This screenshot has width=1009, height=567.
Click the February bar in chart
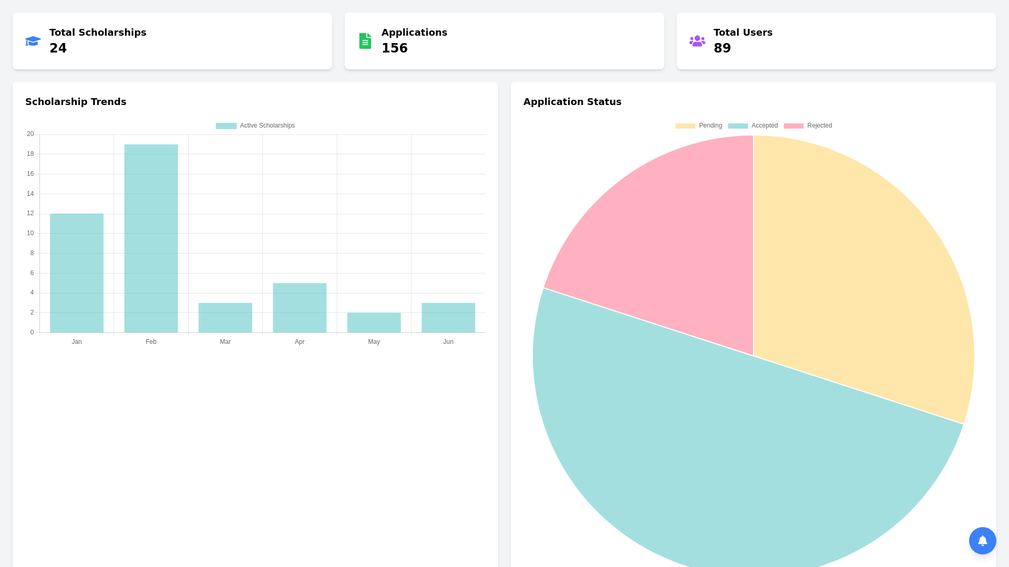(151, 239)
